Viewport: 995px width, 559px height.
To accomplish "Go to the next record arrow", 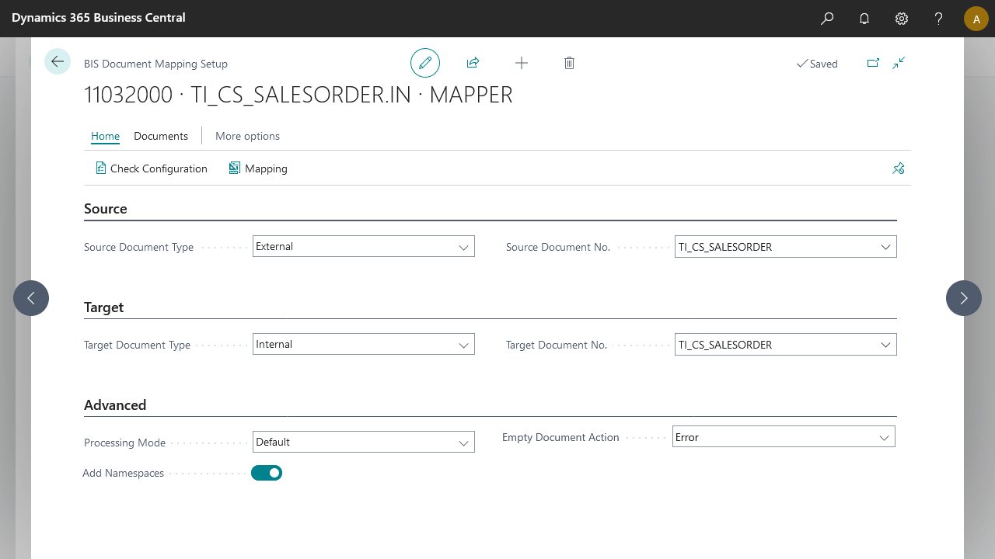I will click(964, 298).
